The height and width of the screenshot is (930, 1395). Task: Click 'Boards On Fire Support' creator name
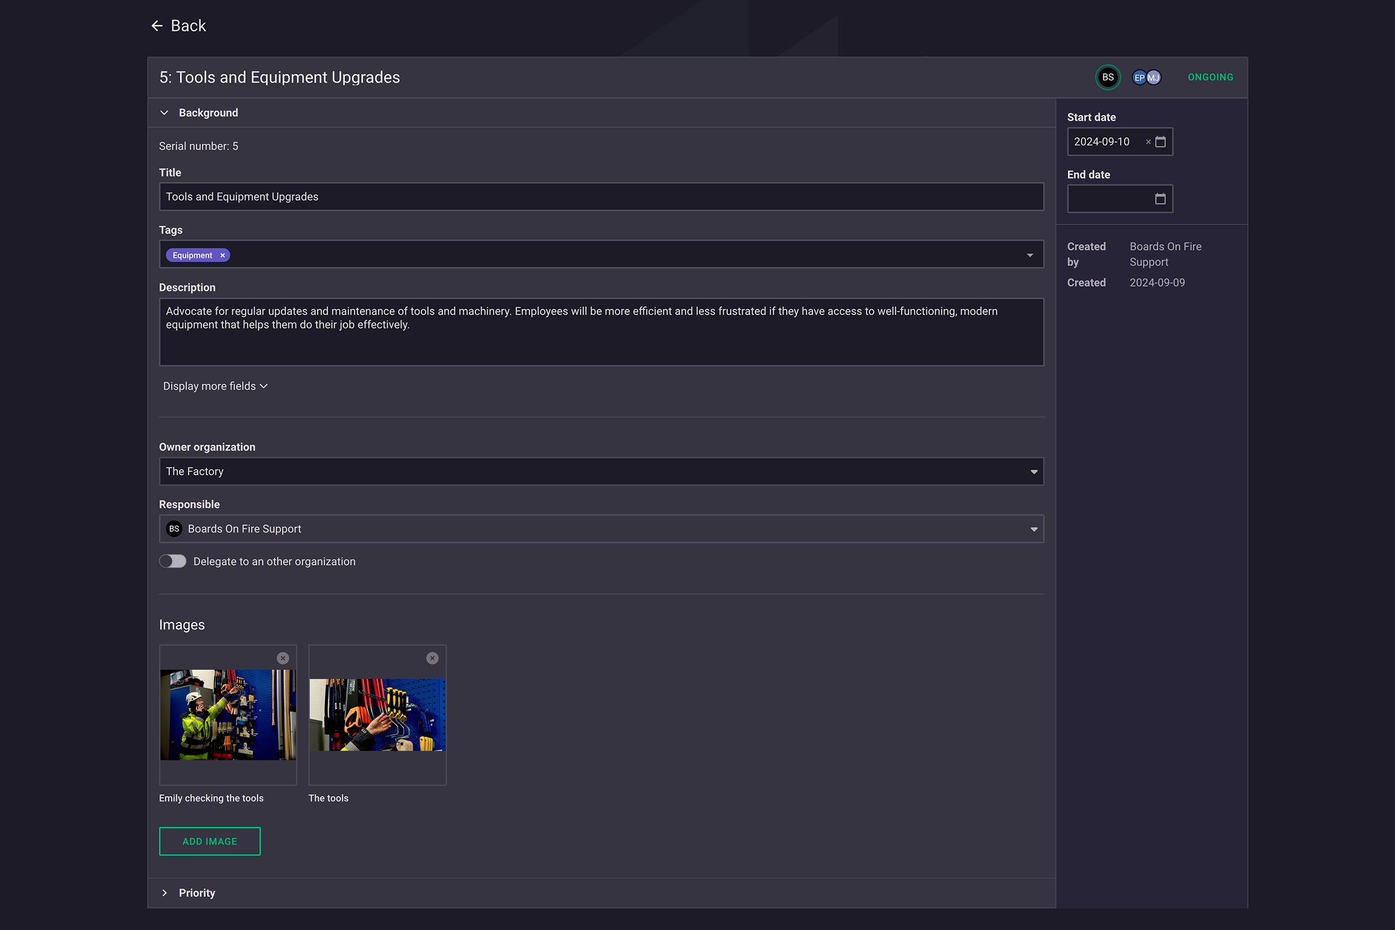(x=1165, y=254)
